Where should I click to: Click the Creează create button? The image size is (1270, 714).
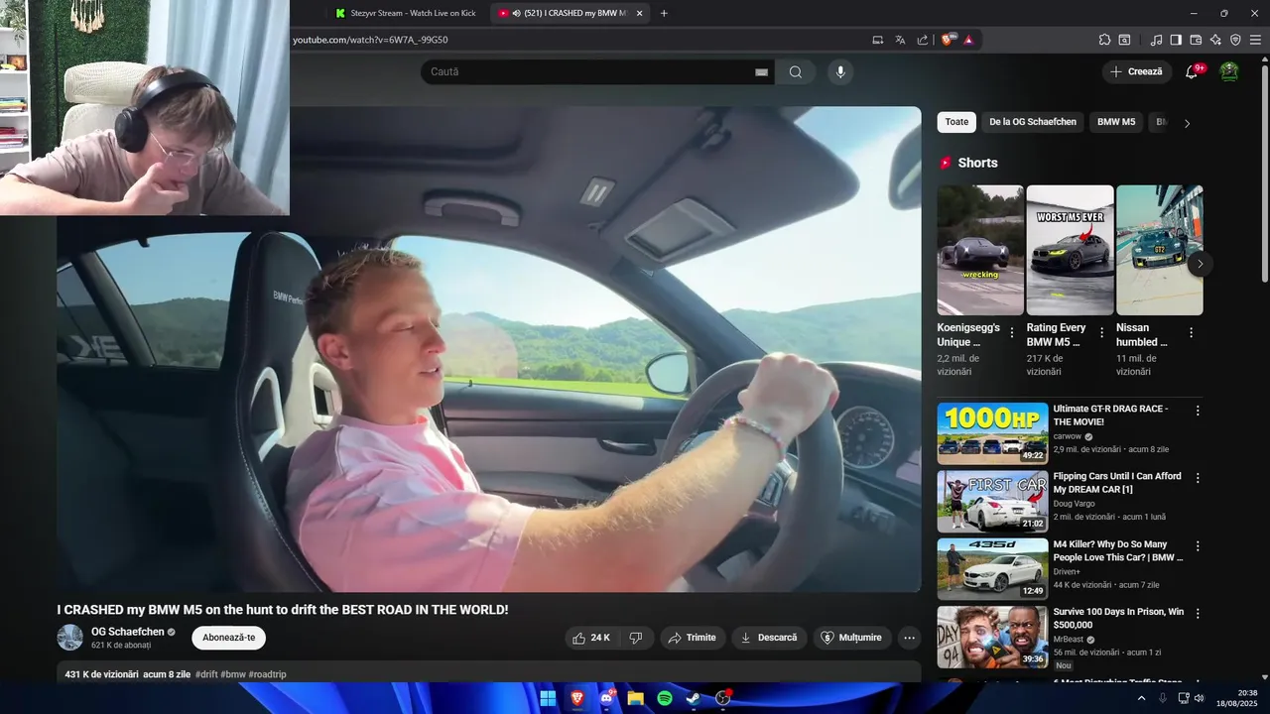[1137, 71]
